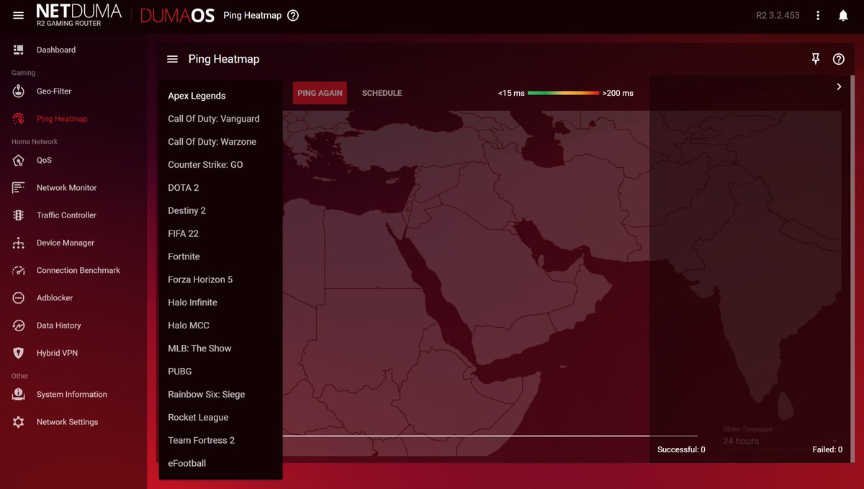Choose Counter Strike: GO
Image resolution: width=864 pixels, height=489 pixels.
[220, 165]
